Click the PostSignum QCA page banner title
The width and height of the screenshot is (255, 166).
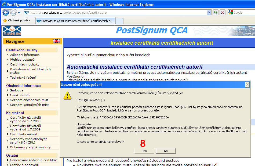click(x=152, y=30)
